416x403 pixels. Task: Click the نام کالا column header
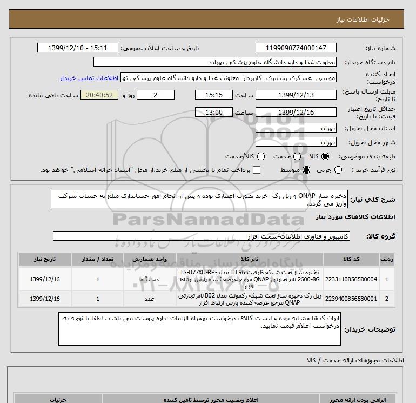click(x=250, y=259)
